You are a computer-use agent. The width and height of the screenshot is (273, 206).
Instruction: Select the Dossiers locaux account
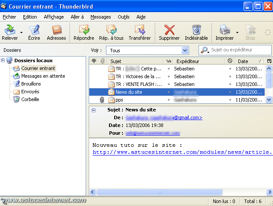33,60
